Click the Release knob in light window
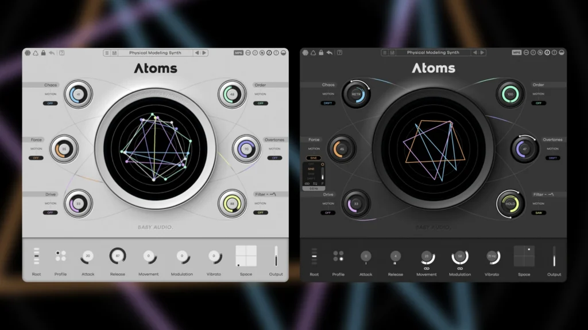This screenshot has height=330, width=588. 117,256
